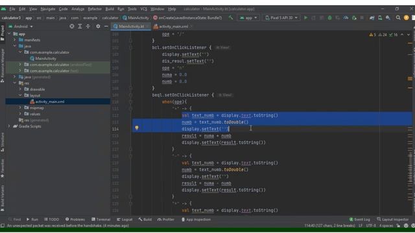Open SDK Manager icon in toolbar
Viewport: 415px width, 233px height.
(x=388, y=17)
